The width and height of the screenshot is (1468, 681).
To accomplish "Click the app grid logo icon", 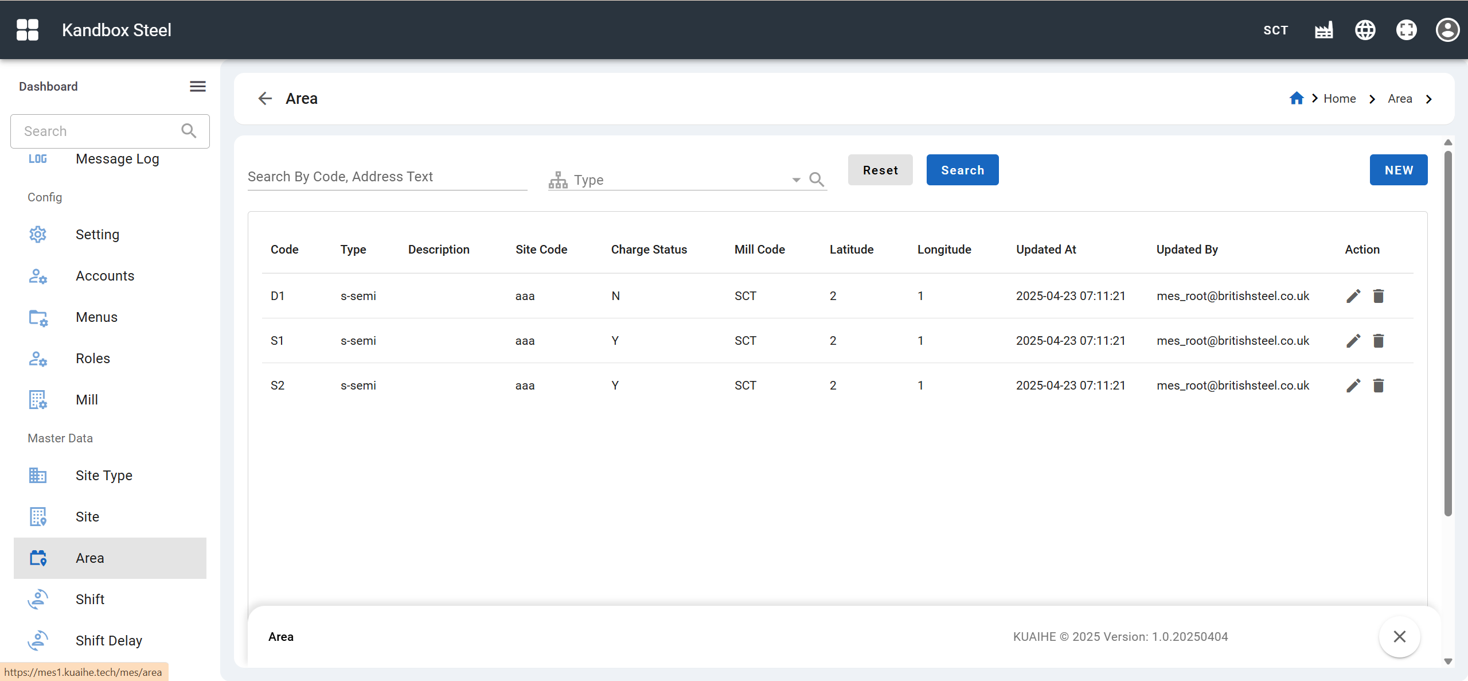I will pos(28,30).
